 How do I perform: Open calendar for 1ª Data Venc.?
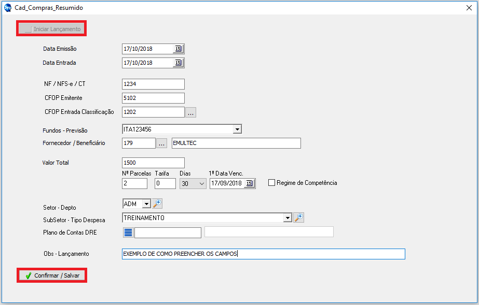(x=250, y=183)
